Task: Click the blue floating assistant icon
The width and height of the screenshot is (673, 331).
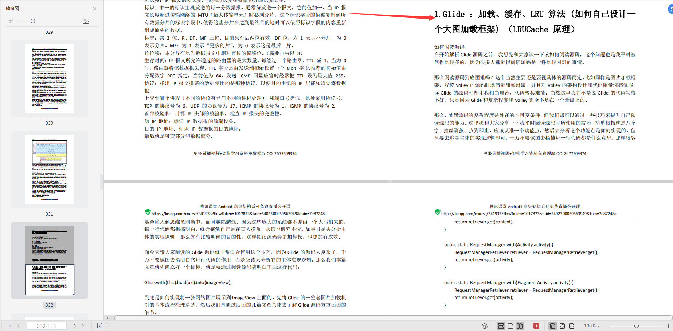Action: click(670, 10)
